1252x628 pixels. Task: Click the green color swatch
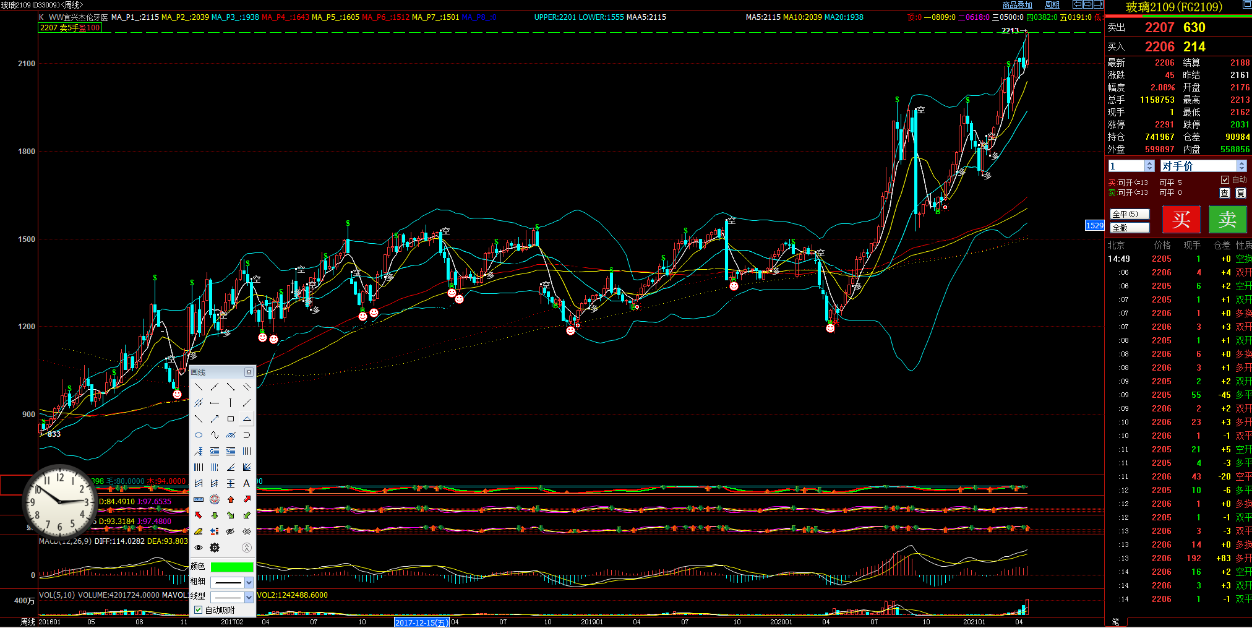point(232,567)
